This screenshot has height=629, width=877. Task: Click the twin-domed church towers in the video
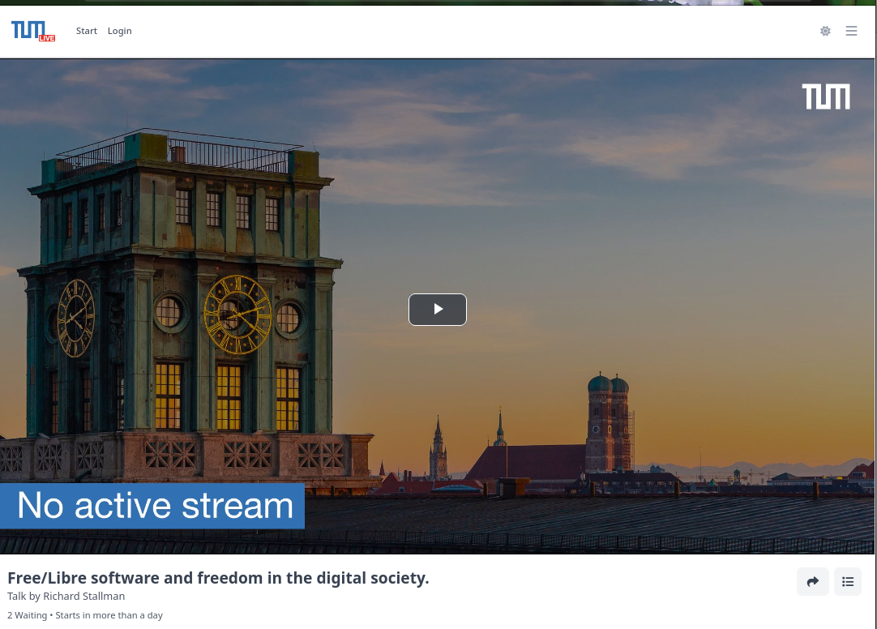(608, 420)
